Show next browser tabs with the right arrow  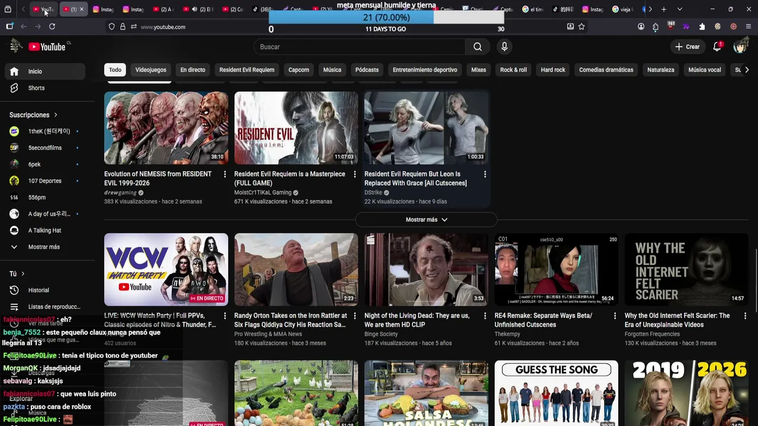pos(650,9)
